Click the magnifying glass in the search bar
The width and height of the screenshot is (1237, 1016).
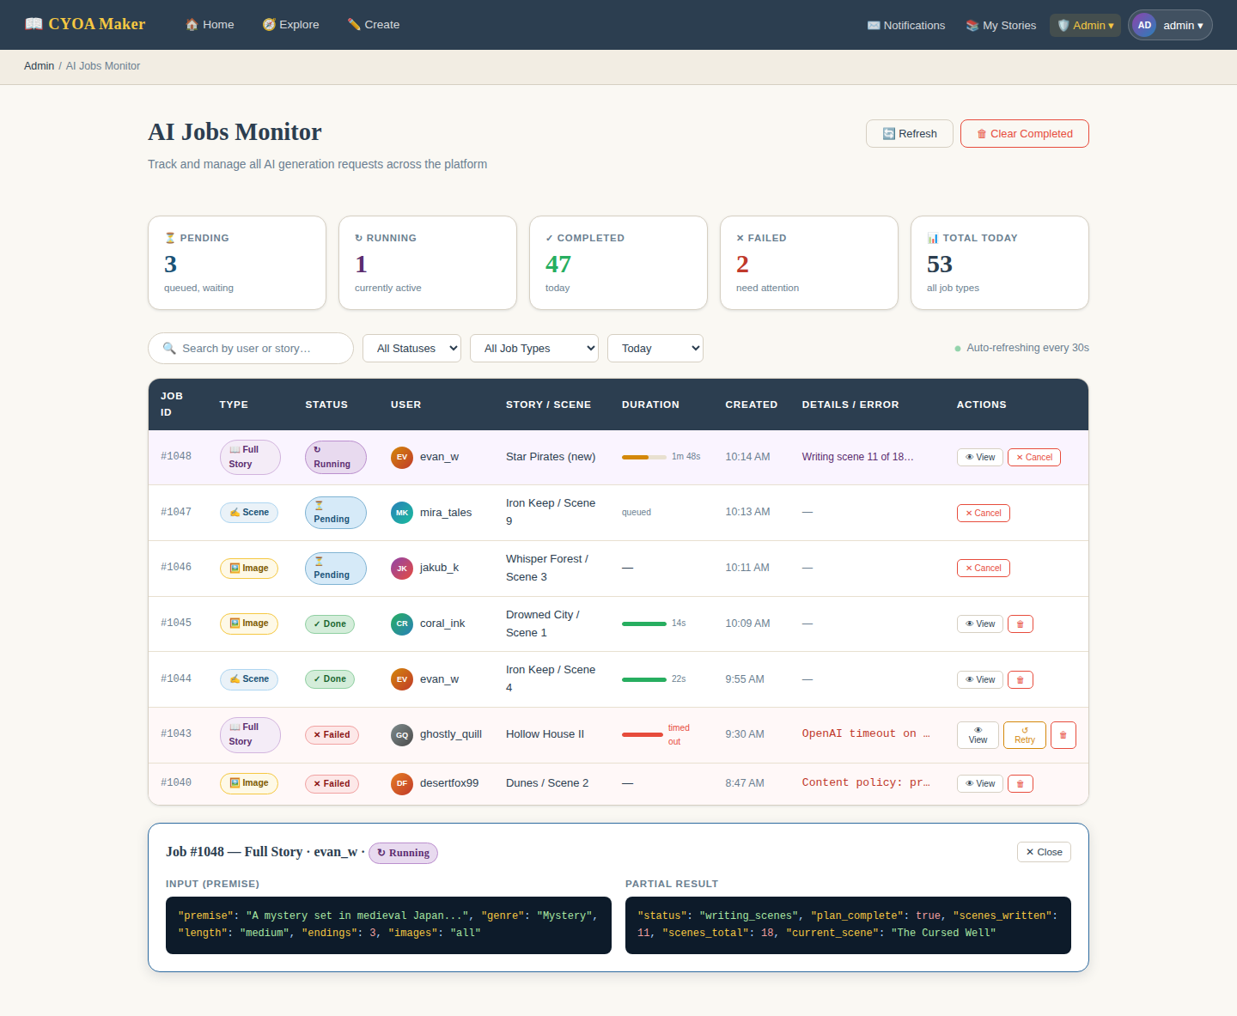pyautogui.click(x=169, y=348)
